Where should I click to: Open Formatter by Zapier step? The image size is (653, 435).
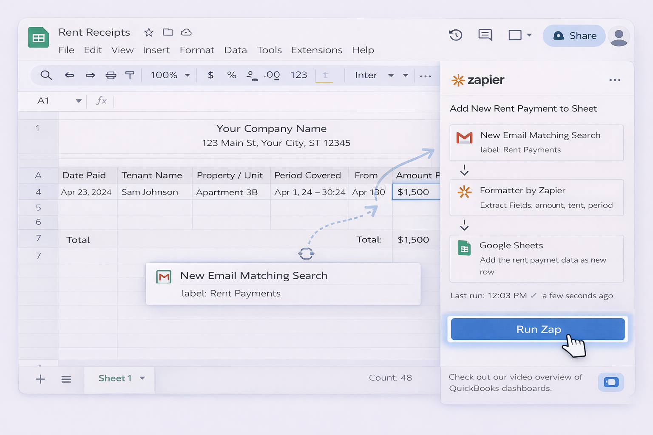[x=537, y=198]
